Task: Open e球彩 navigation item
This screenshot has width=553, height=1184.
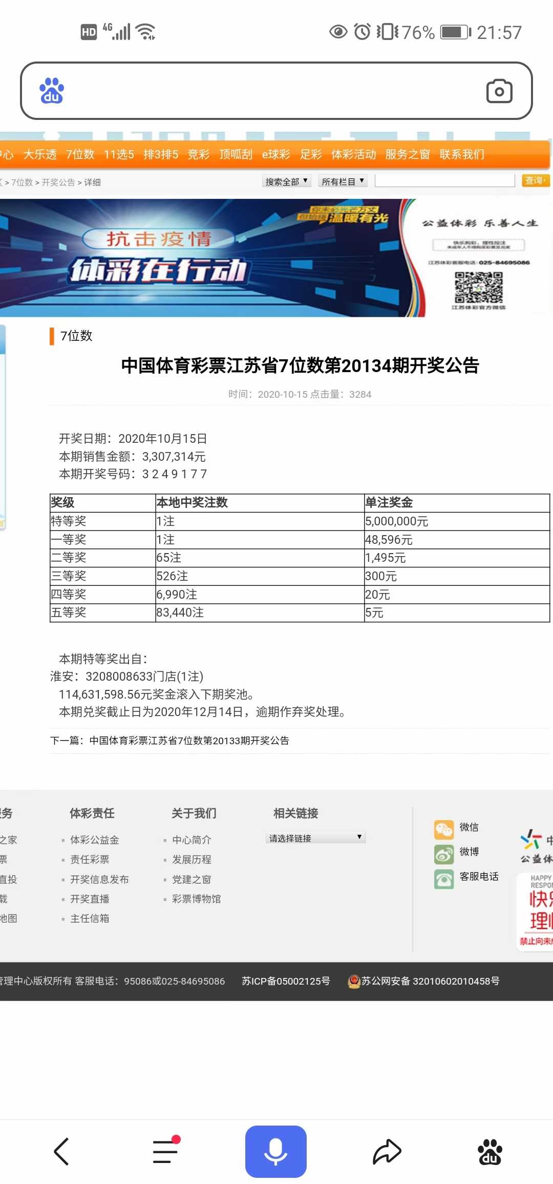Action: [x=276, y=154]
